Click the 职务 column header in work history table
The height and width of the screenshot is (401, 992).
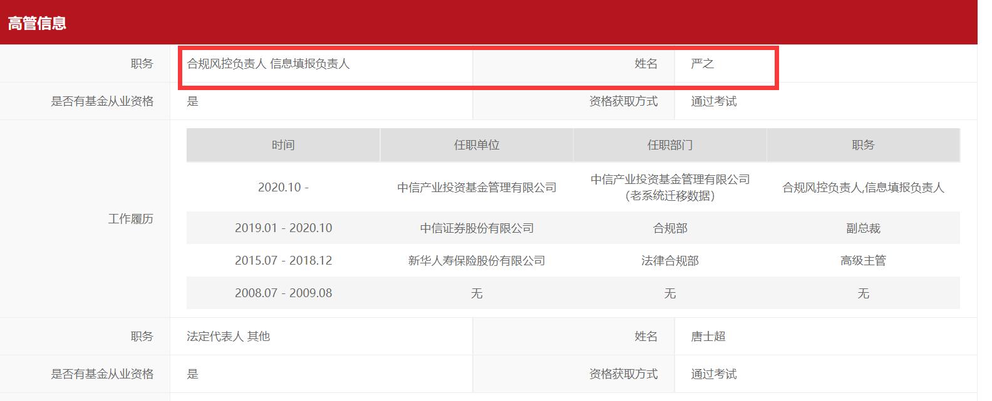(x=864, y=145)
